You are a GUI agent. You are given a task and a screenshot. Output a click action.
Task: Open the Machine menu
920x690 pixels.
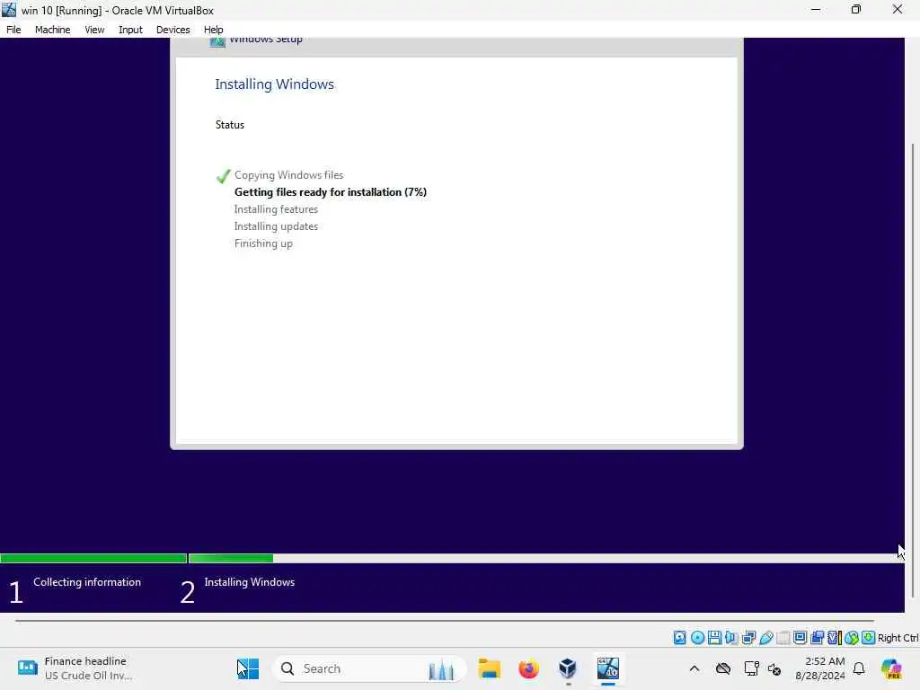[x=52, y=30]
